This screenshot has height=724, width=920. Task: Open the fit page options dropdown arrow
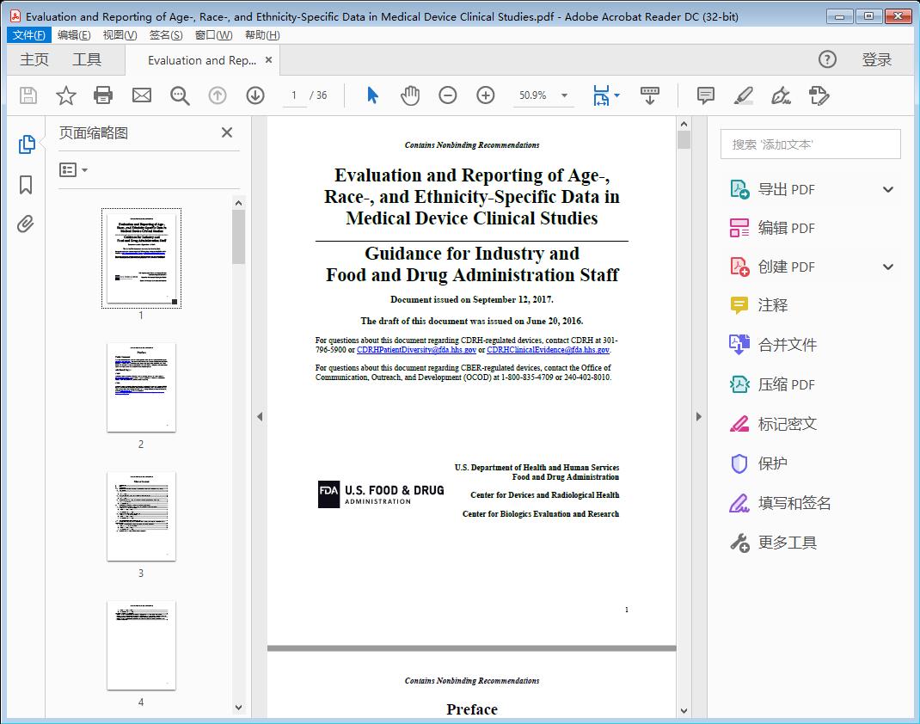[x=616, y=95]
